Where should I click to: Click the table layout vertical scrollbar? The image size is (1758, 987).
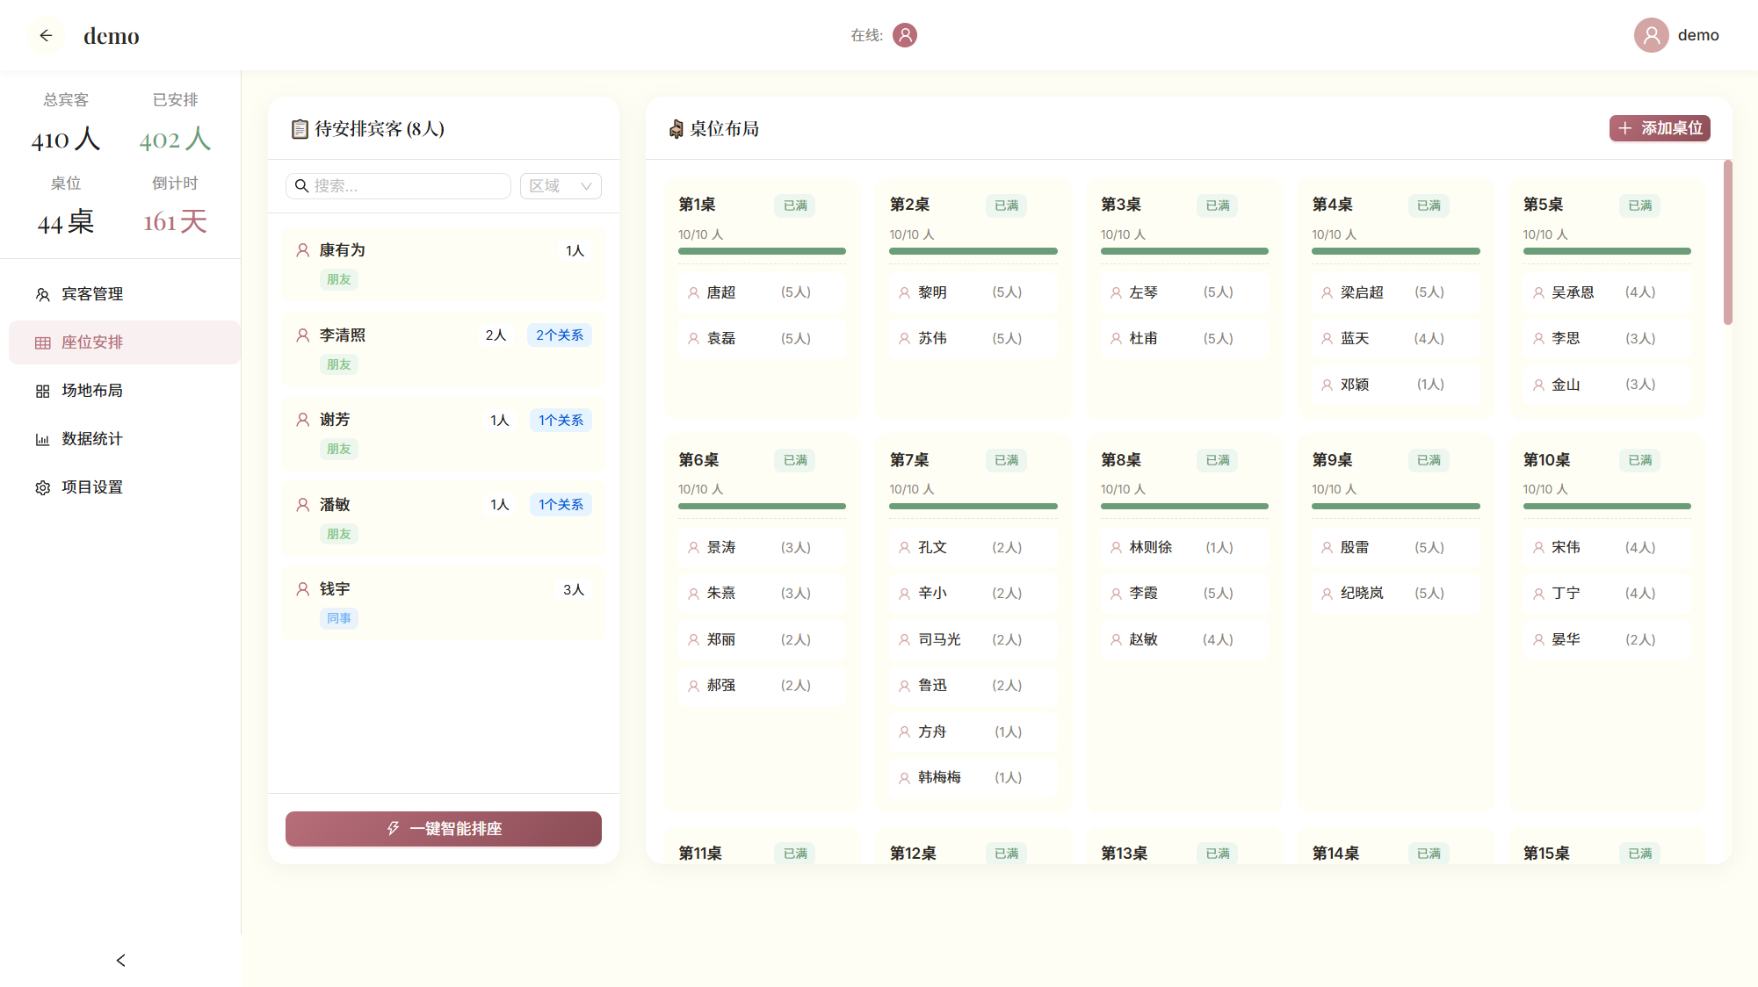(x=1727, y=242)
